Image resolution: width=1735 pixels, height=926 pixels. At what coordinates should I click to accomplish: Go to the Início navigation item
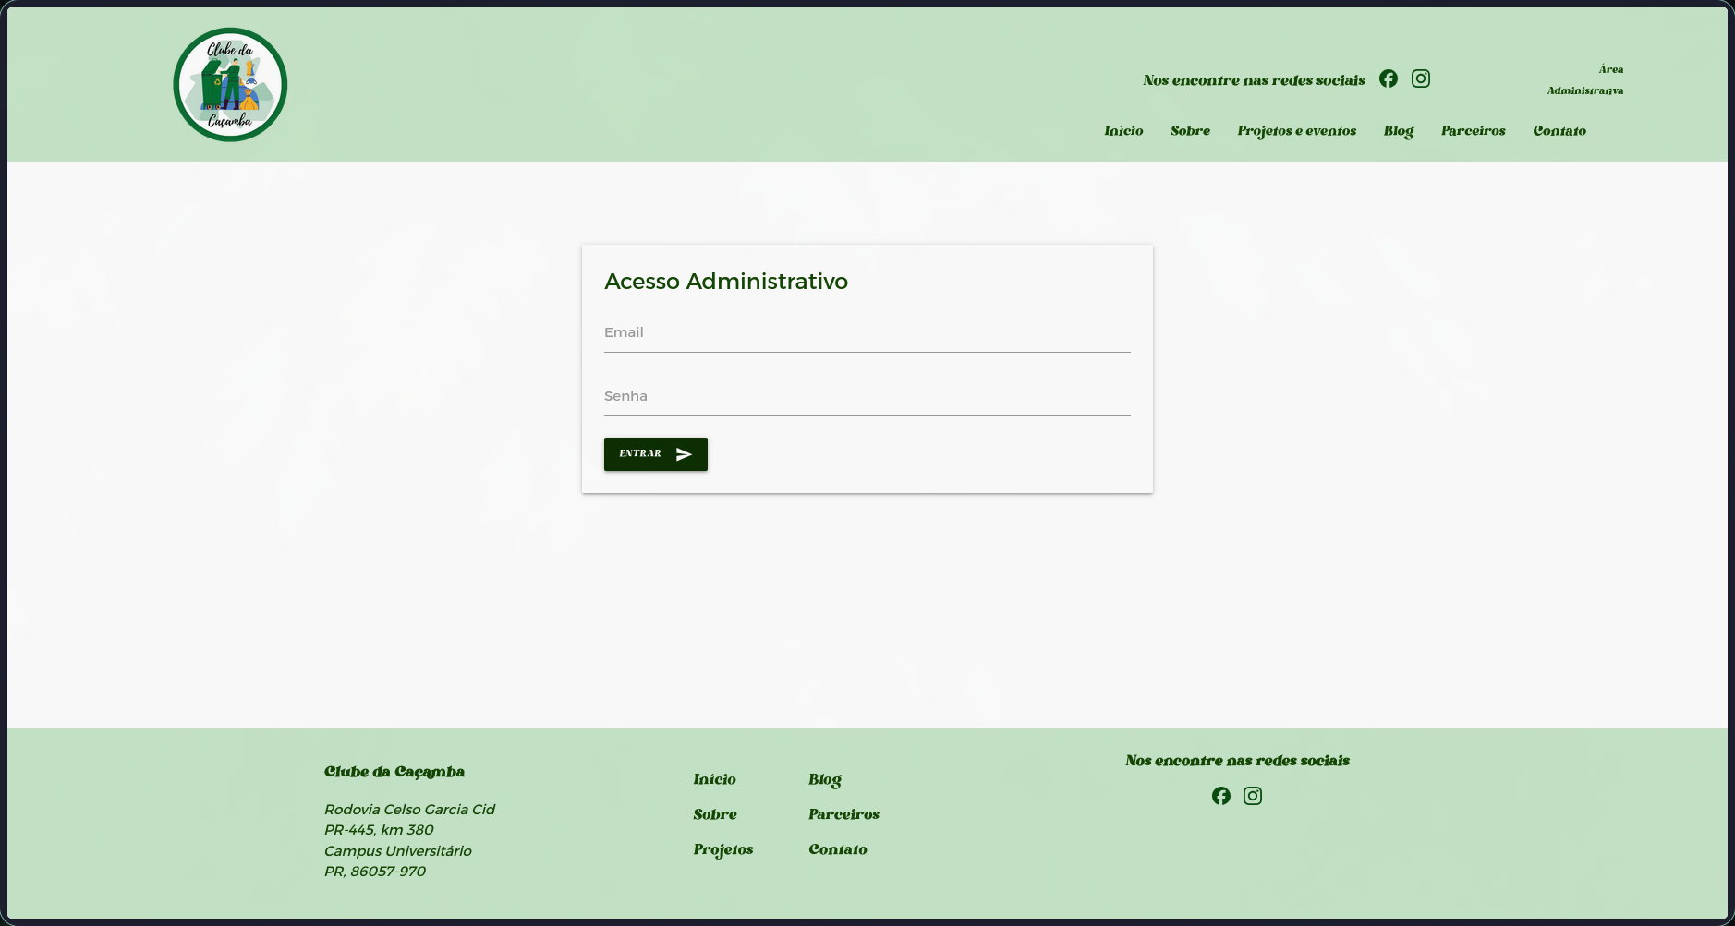pyautogui.click(x=1122, y=131)
